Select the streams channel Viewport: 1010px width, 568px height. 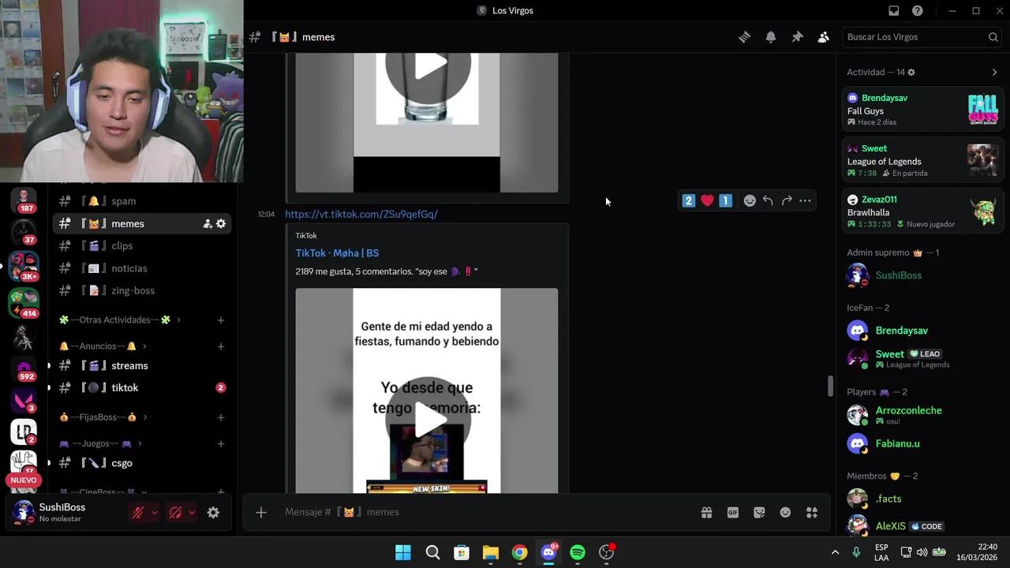tap(142, 366)
